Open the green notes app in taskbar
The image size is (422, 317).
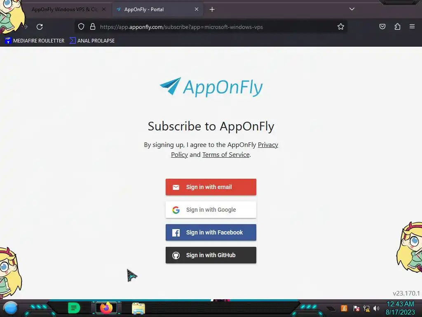point(74,308)
